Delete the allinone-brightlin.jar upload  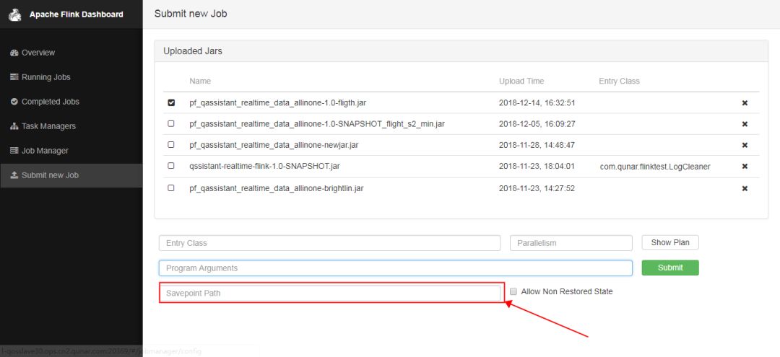click(x=745, y=189)
